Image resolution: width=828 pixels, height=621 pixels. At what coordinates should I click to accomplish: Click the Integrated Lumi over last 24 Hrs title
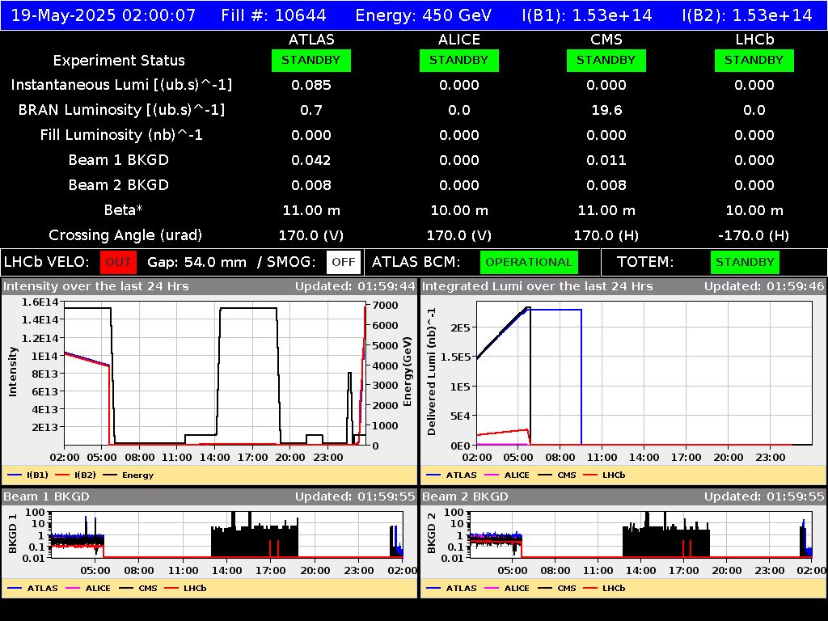pos(538,286)
